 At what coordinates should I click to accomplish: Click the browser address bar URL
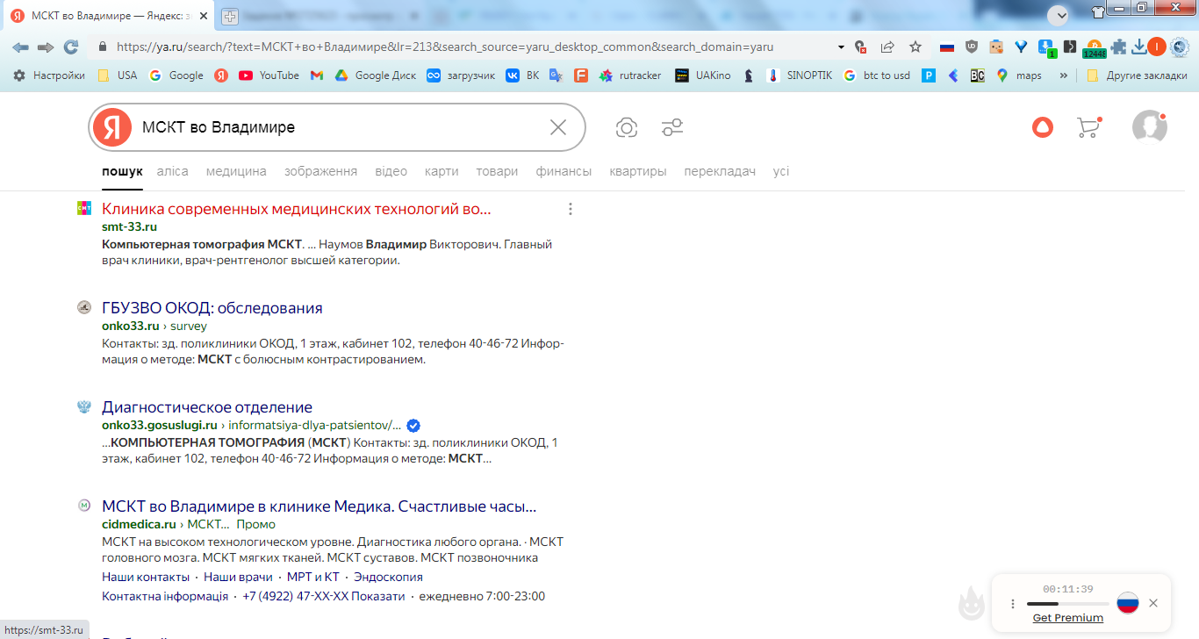click(445, 47)
